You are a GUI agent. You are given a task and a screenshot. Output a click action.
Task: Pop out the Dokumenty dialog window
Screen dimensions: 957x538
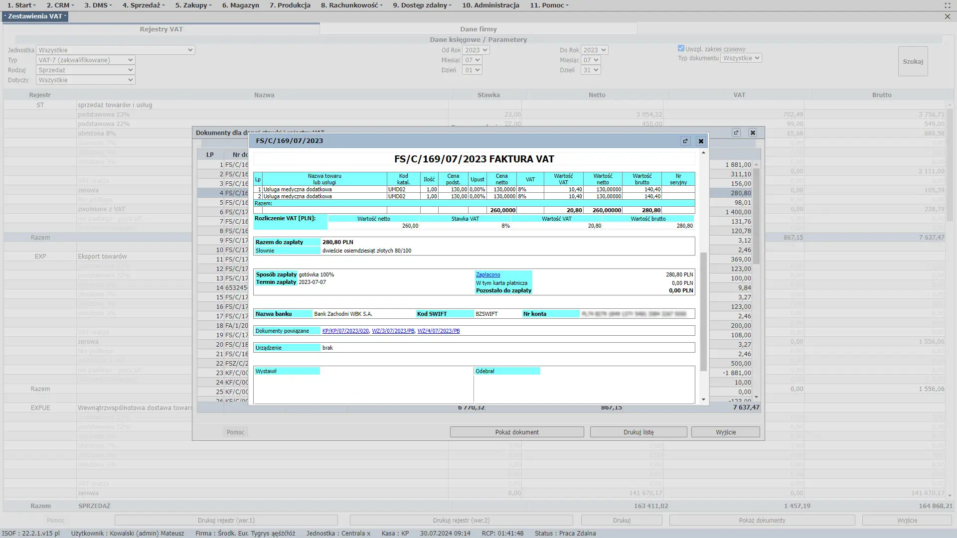736,133
